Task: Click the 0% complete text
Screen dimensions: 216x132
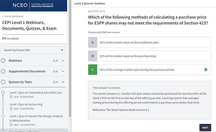Action: tap(10, 38)
